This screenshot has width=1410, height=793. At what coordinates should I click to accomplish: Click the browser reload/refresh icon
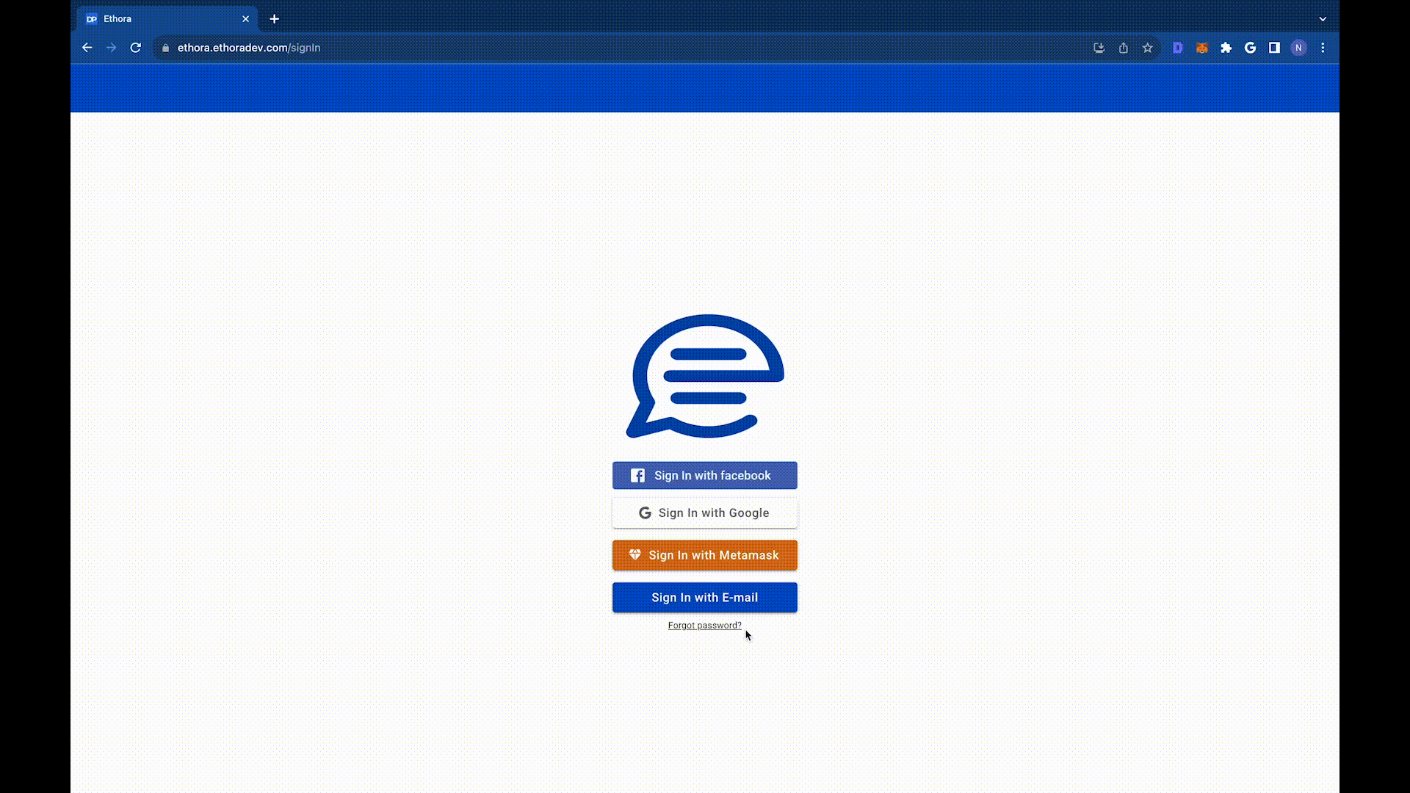click(136, 48)
